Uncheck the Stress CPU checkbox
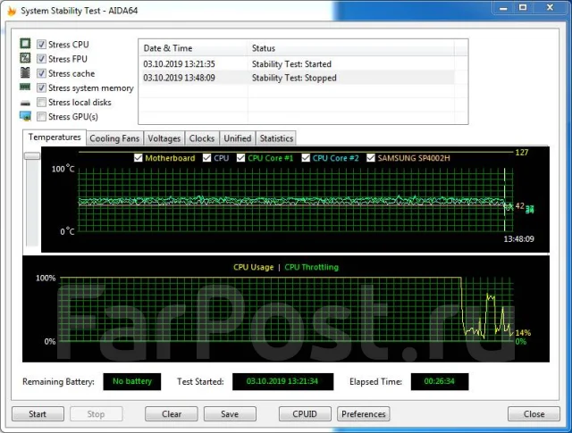572x433 pixels. click(x=42, y=45)
